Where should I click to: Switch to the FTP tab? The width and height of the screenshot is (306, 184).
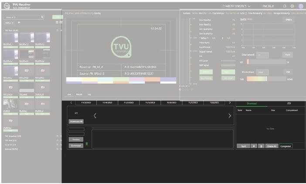click(x=289, y=103)
